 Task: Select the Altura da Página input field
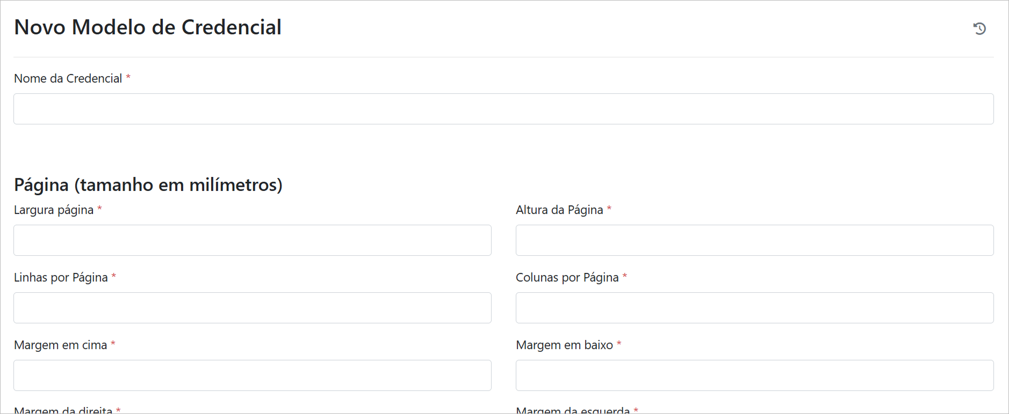click(754, 240)
